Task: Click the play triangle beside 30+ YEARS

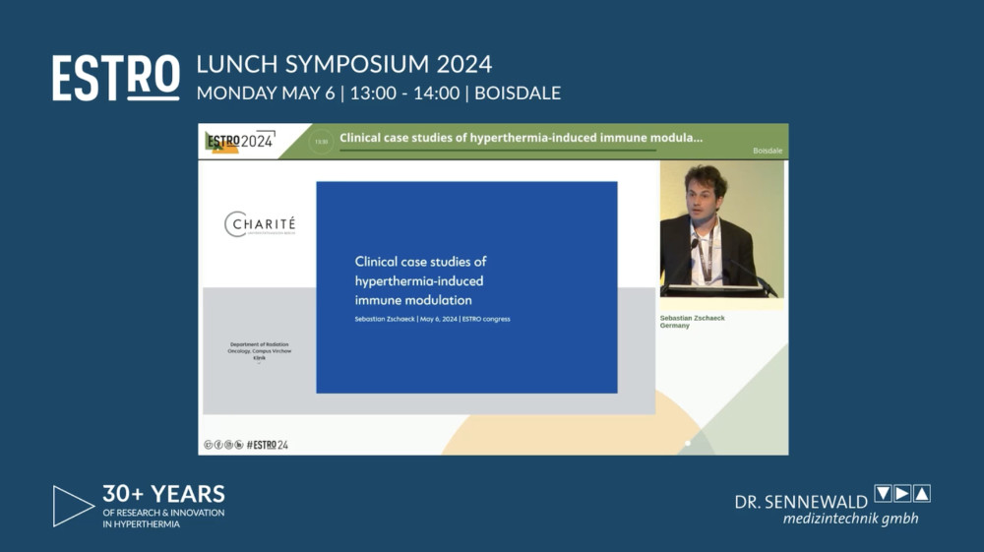Action: [x=73, y=506]
